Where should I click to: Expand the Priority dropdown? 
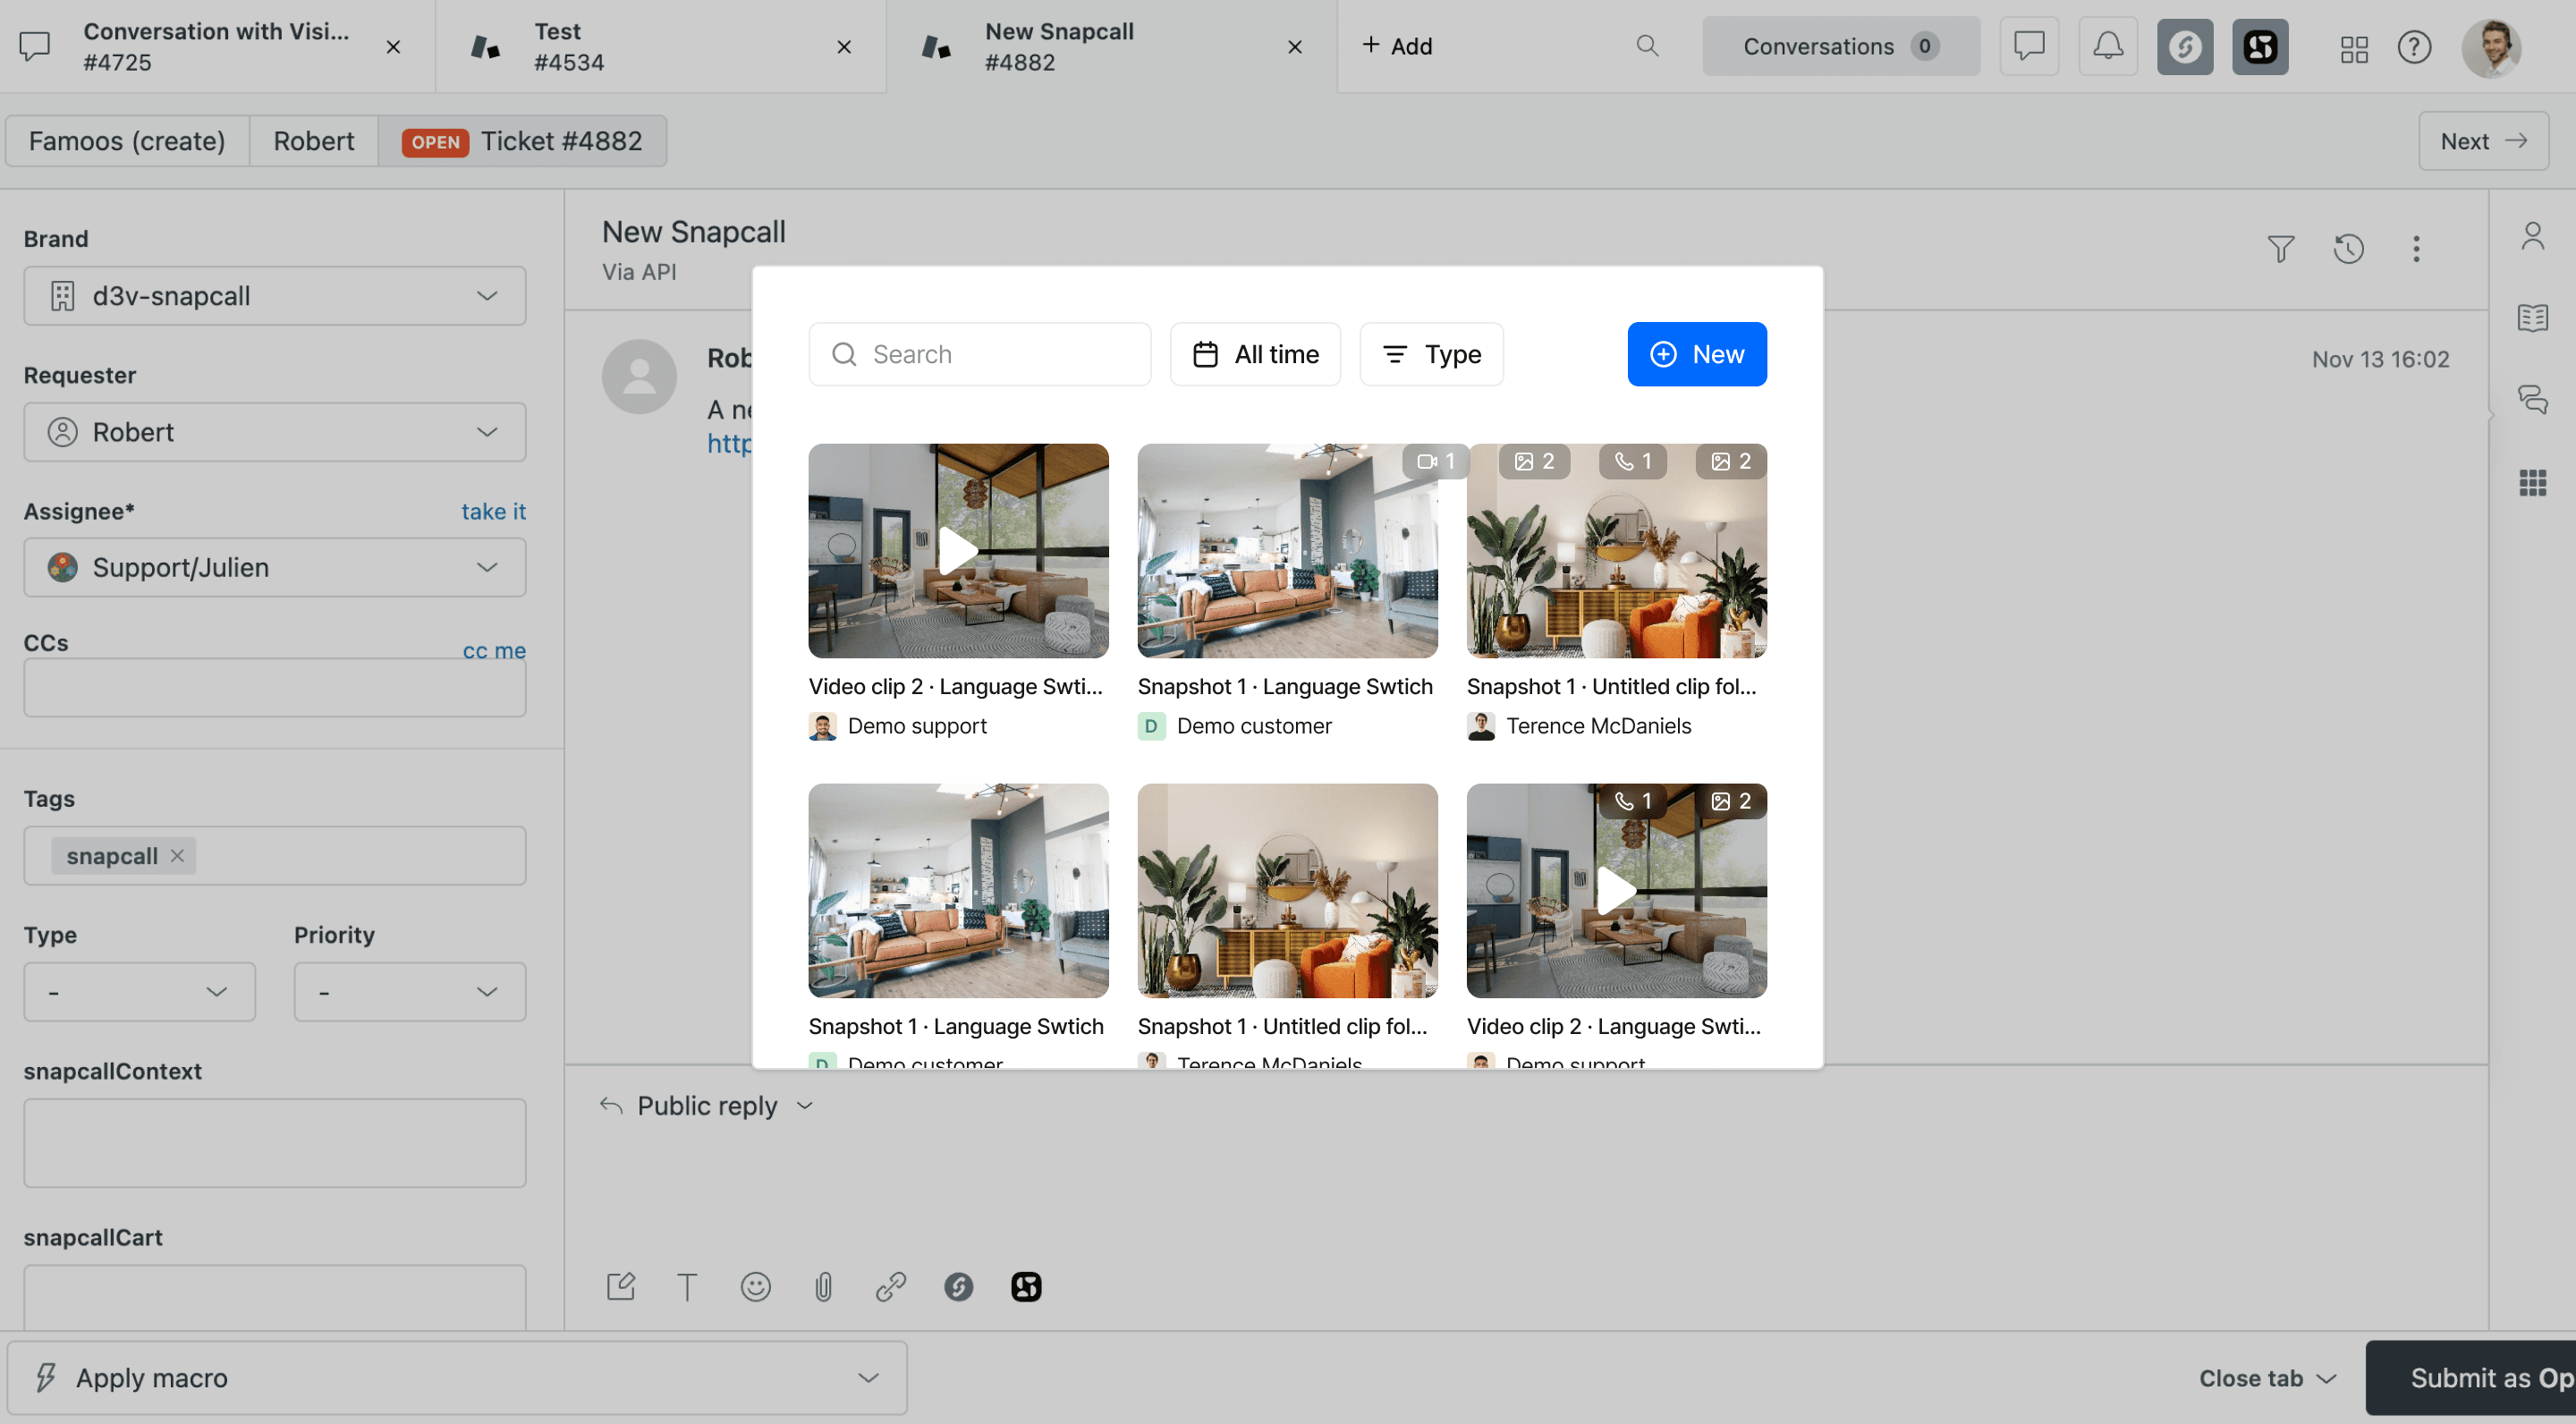(x=409, y=992)
